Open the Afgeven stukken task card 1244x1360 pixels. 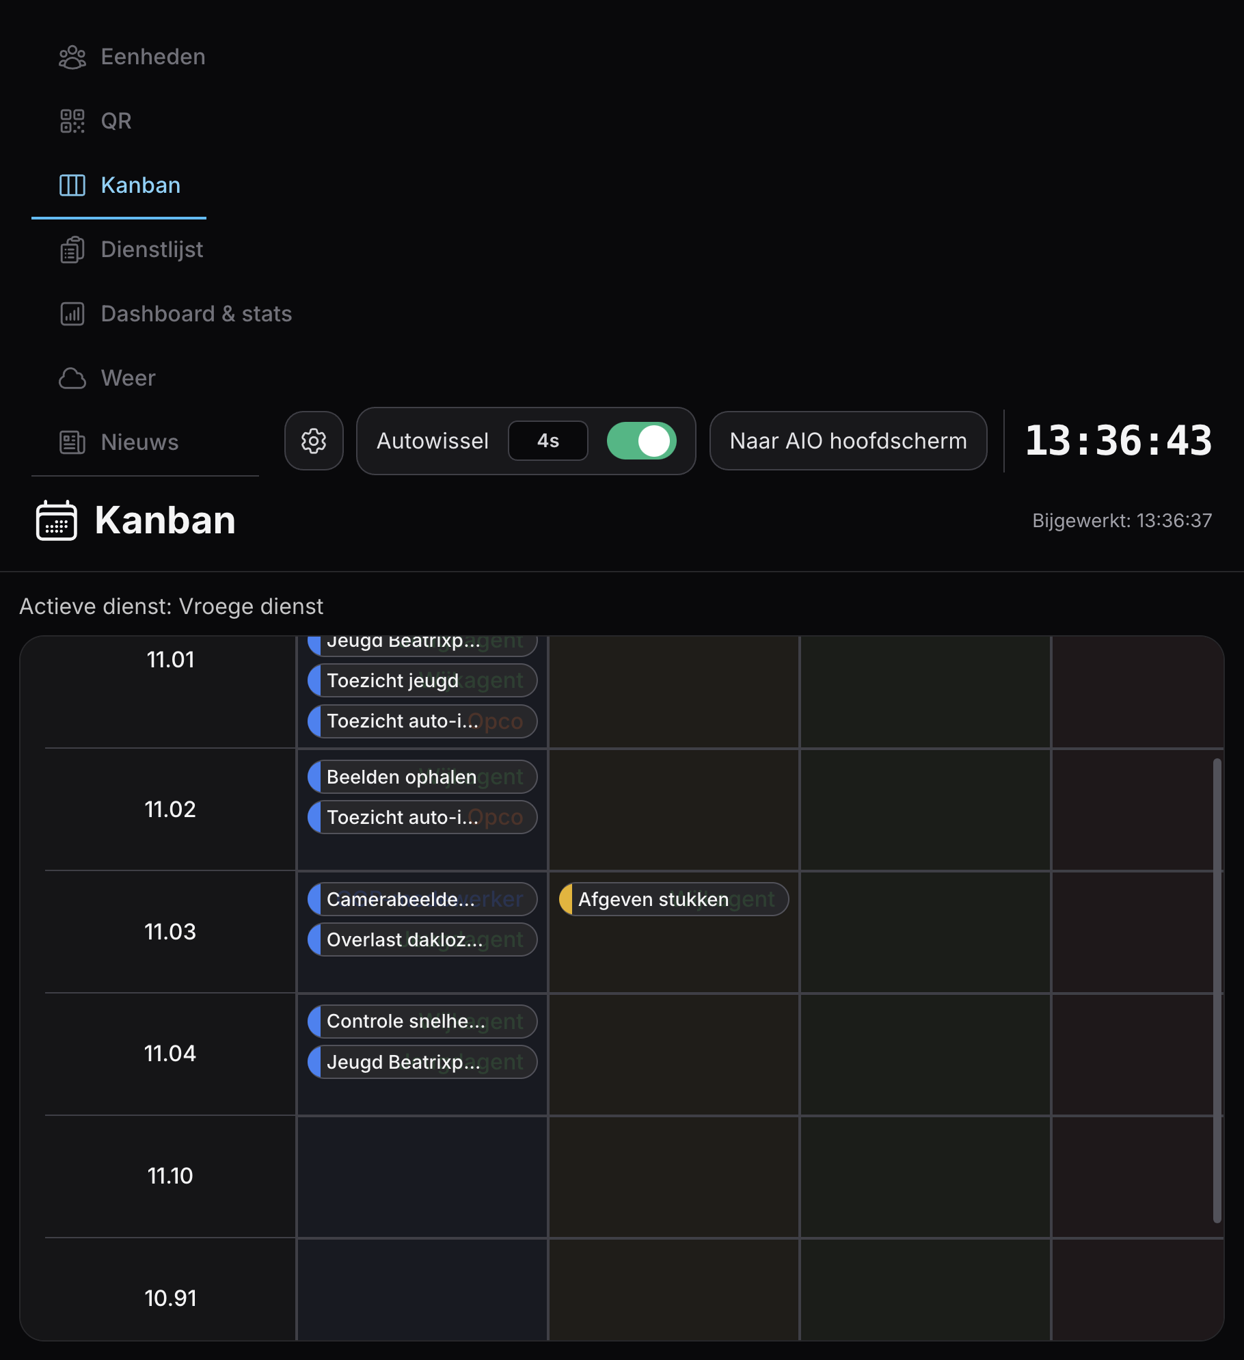pos(673,899)
